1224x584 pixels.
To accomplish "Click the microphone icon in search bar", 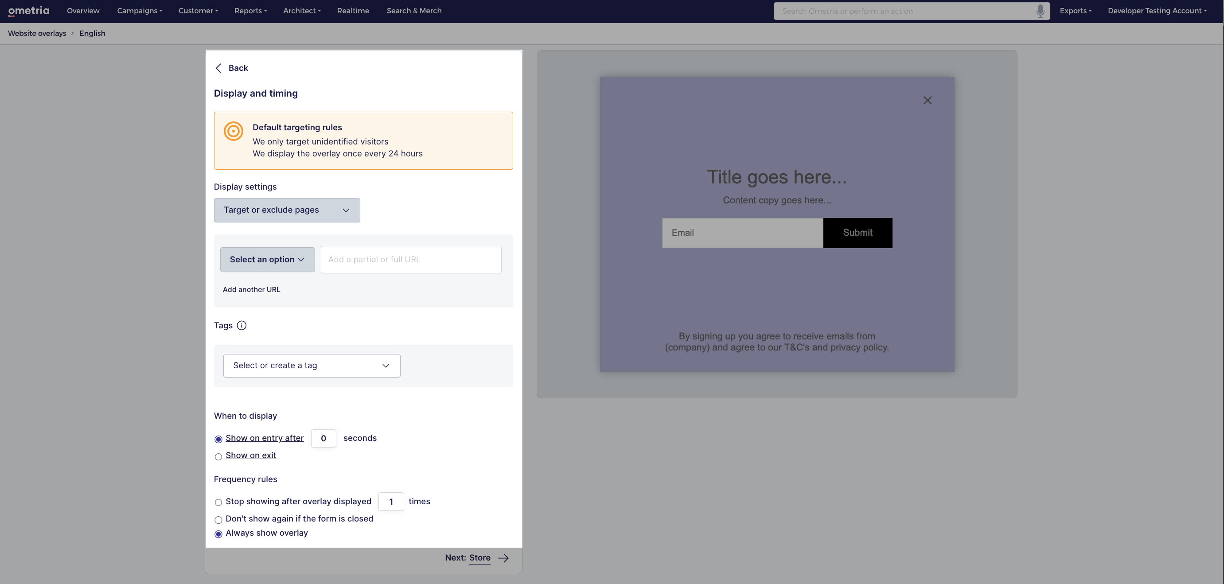I will tap(1040, 11).
